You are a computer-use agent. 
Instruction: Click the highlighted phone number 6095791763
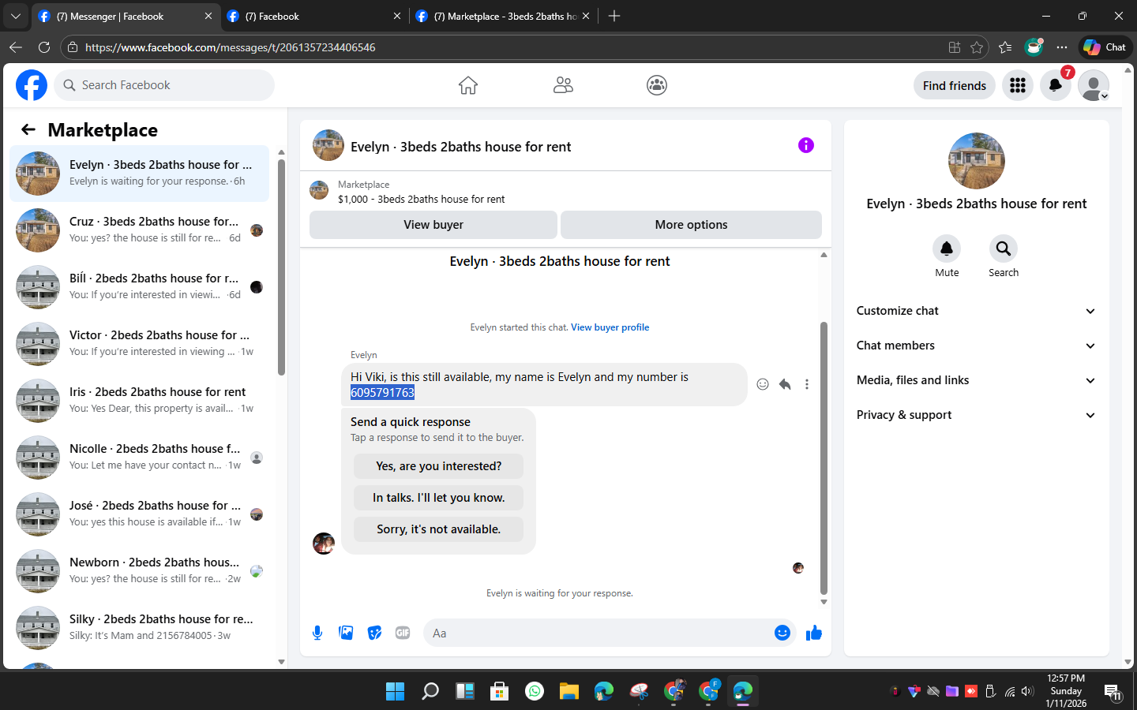(x=382, y=393)
